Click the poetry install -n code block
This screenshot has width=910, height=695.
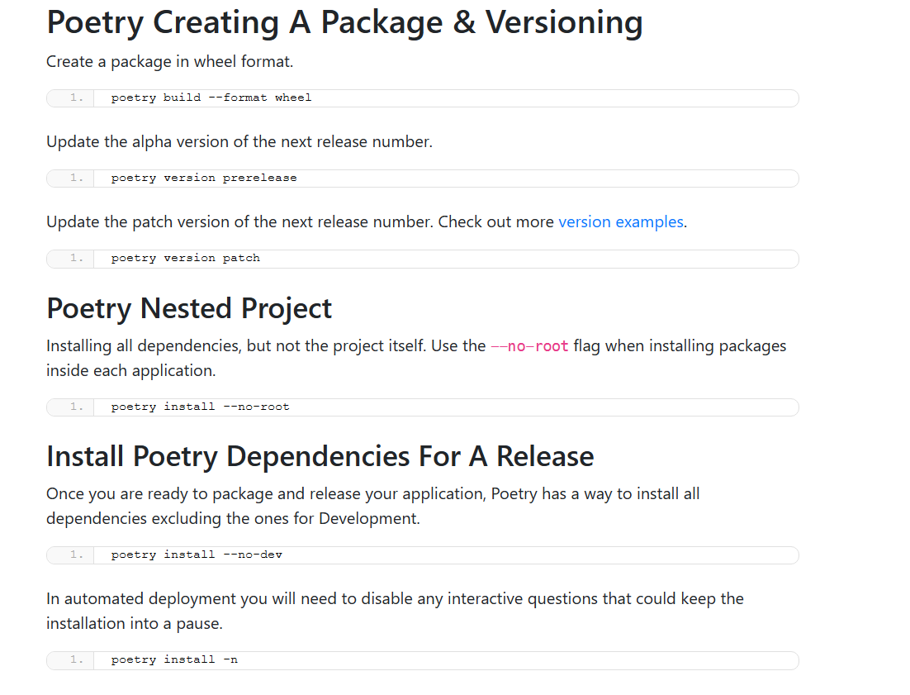point(423,660)
